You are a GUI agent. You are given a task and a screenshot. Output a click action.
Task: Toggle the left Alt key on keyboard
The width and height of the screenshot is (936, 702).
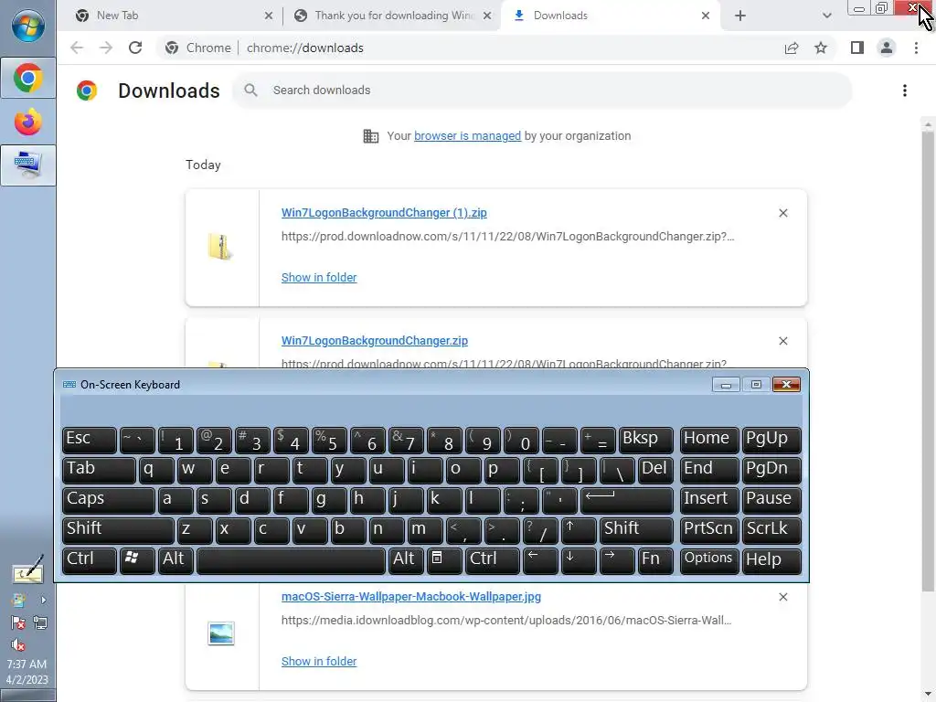click(175, 560)
